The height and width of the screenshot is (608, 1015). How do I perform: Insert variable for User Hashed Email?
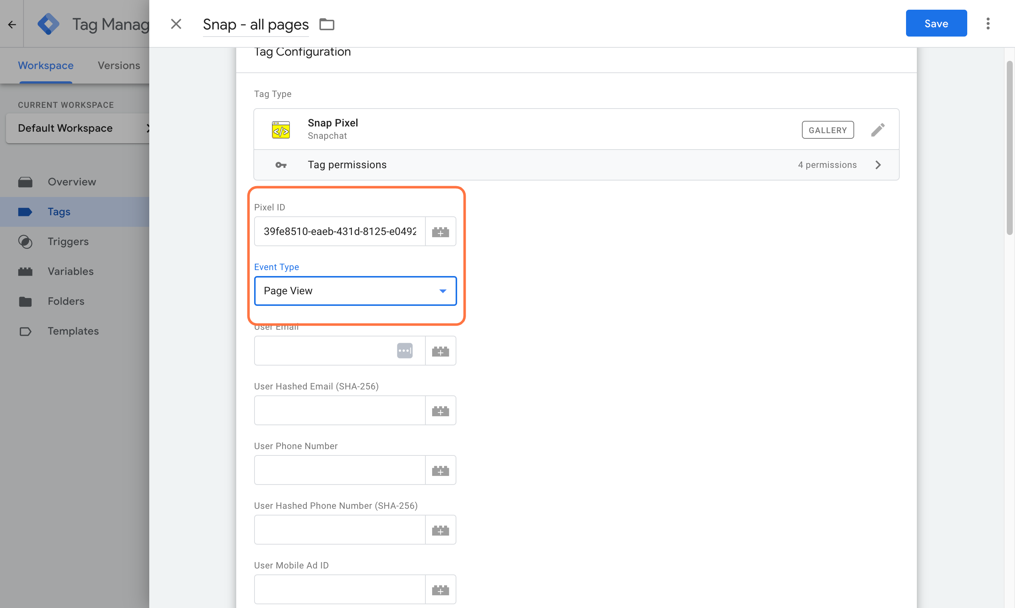click(440, 410)
